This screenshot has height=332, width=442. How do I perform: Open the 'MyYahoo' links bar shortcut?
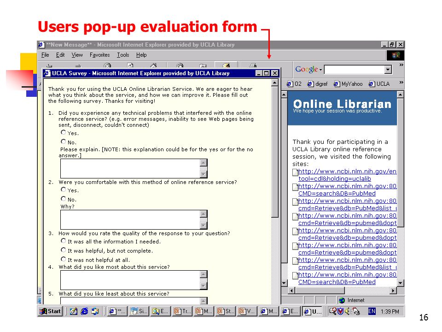[348, 84]
